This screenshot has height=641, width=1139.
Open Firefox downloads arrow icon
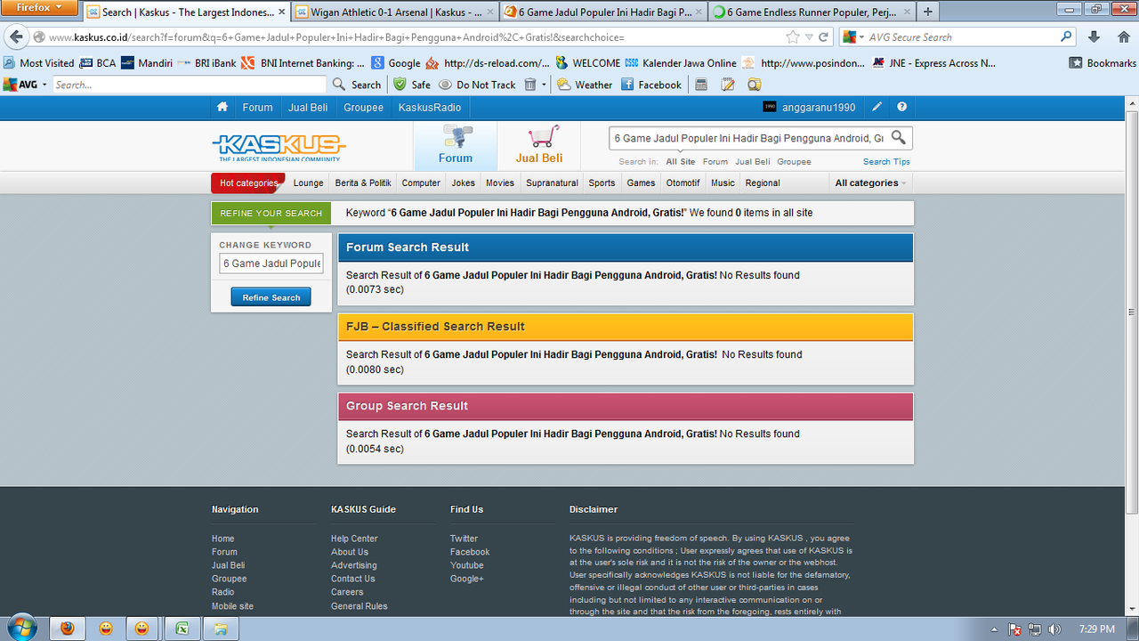[x=1095, y=37]
